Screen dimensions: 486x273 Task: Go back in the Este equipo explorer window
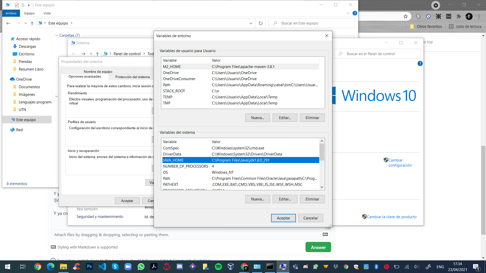pos(8,23)
